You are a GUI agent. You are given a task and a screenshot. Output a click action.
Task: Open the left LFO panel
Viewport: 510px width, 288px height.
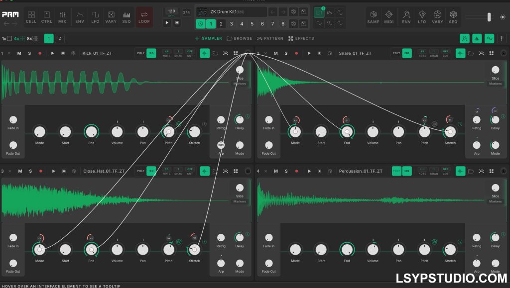pos(95,17)
